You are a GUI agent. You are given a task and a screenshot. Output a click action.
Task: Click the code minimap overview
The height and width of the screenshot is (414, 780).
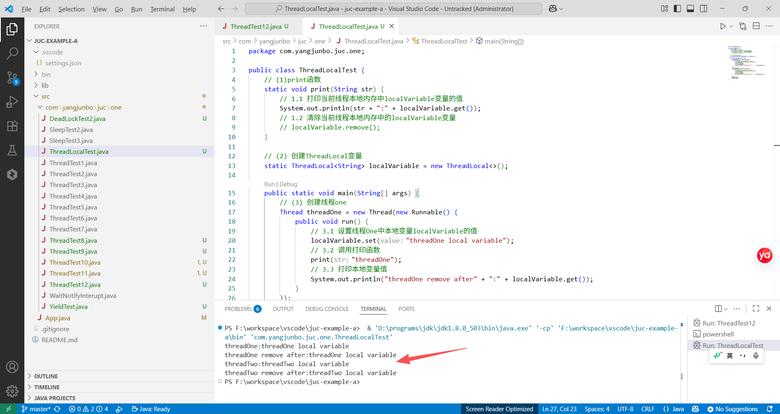(747, 63)
